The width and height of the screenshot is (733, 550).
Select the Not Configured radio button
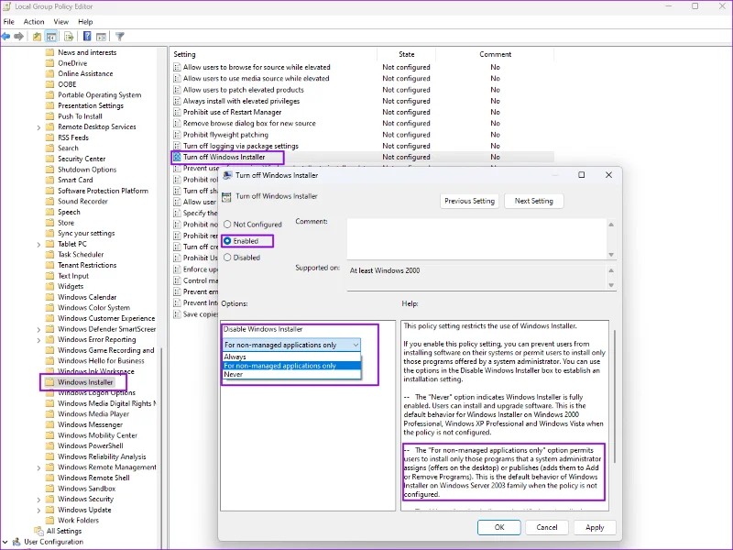click(x=227, y=225)
